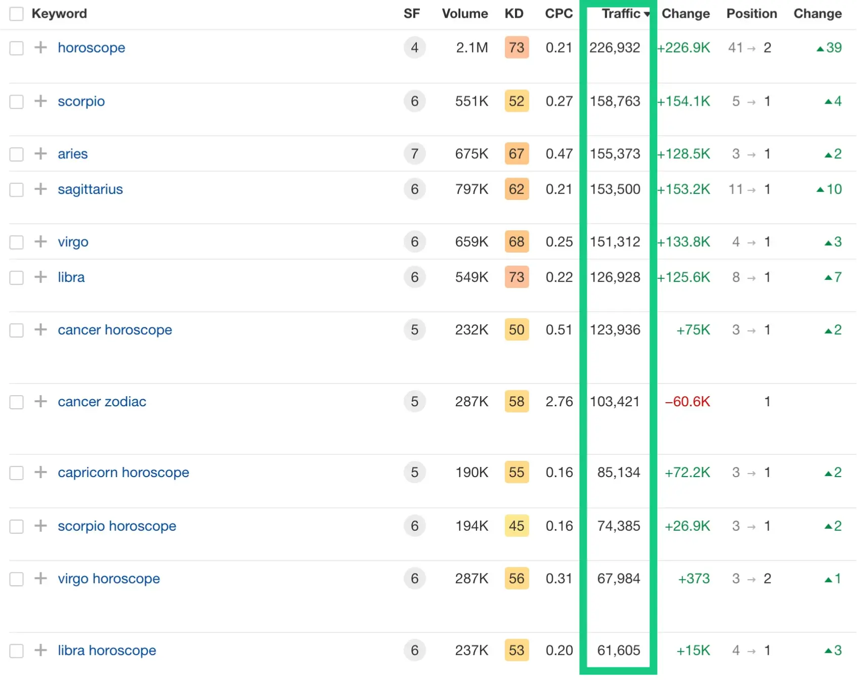Click the +373 change value
Image resolution: width=857 pixels, height=681 pixels.
point(694,579)
